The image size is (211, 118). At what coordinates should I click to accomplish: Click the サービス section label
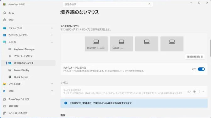(x=64, y=82)
